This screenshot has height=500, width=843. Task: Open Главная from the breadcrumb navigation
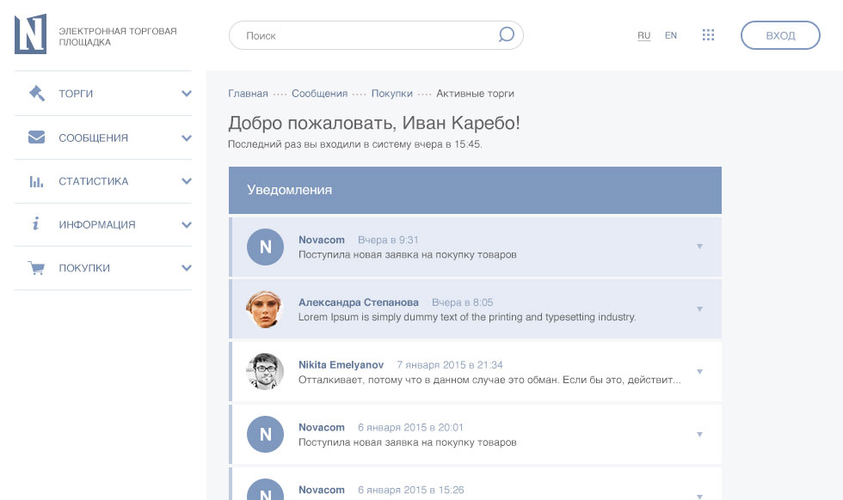point(247,93)
